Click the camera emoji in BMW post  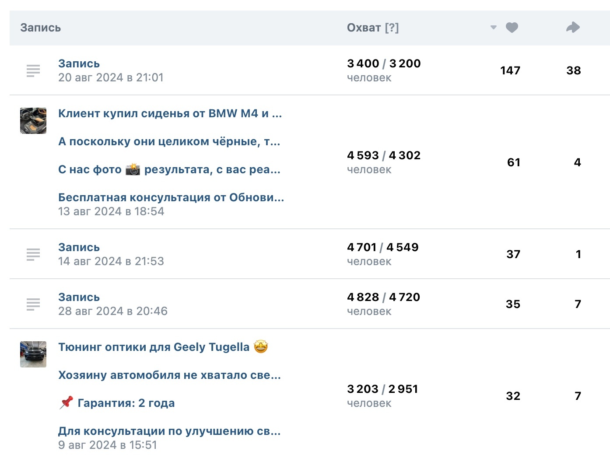(133, 169)
